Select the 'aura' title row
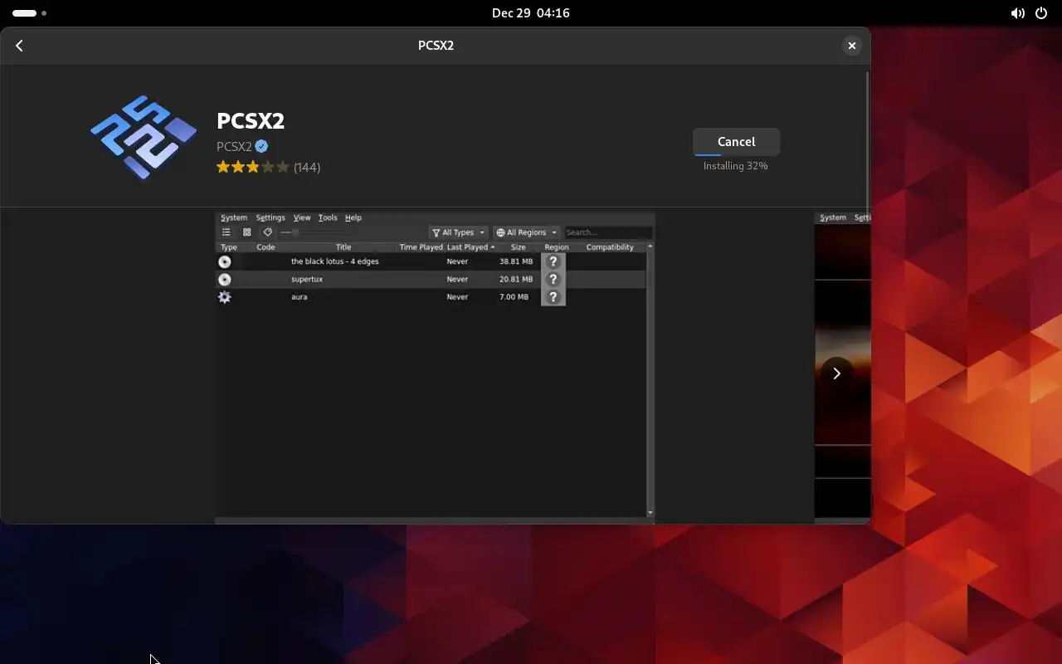Image resolution: width=1062 pixels, height=664 pixels. click(x=431, y=296)
